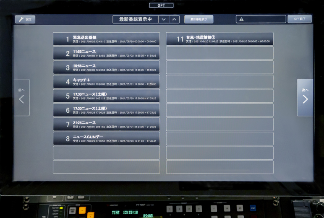Select program 2 11:55ニュース
Viewport: 324px width, 218px height.
click(106, 53)
